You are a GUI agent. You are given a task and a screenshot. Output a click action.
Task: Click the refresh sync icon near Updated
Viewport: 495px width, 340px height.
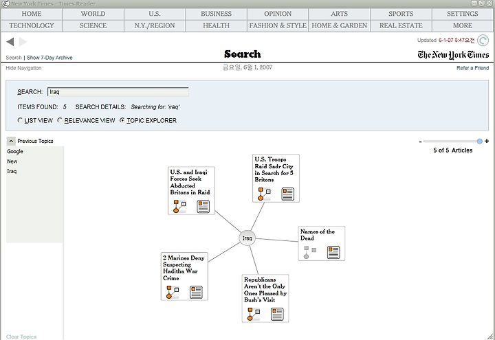click(x=483, y=41)
